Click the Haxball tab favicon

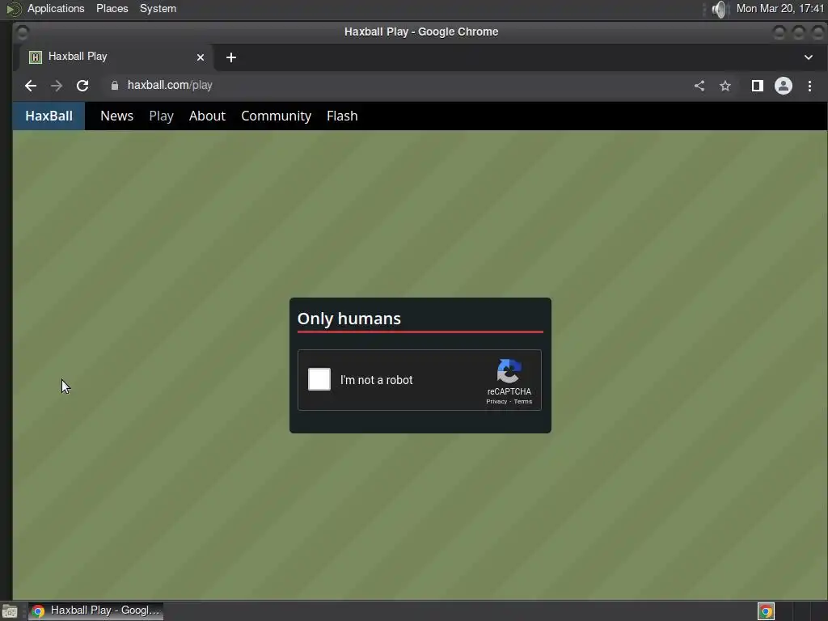36,57
